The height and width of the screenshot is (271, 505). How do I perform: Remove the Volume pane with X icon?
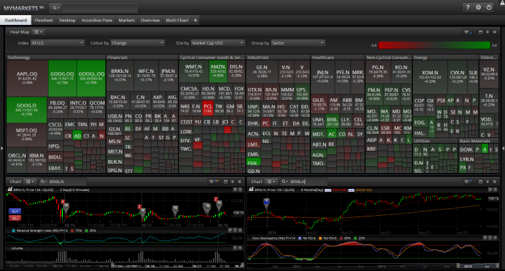click(x=240, y=248)
